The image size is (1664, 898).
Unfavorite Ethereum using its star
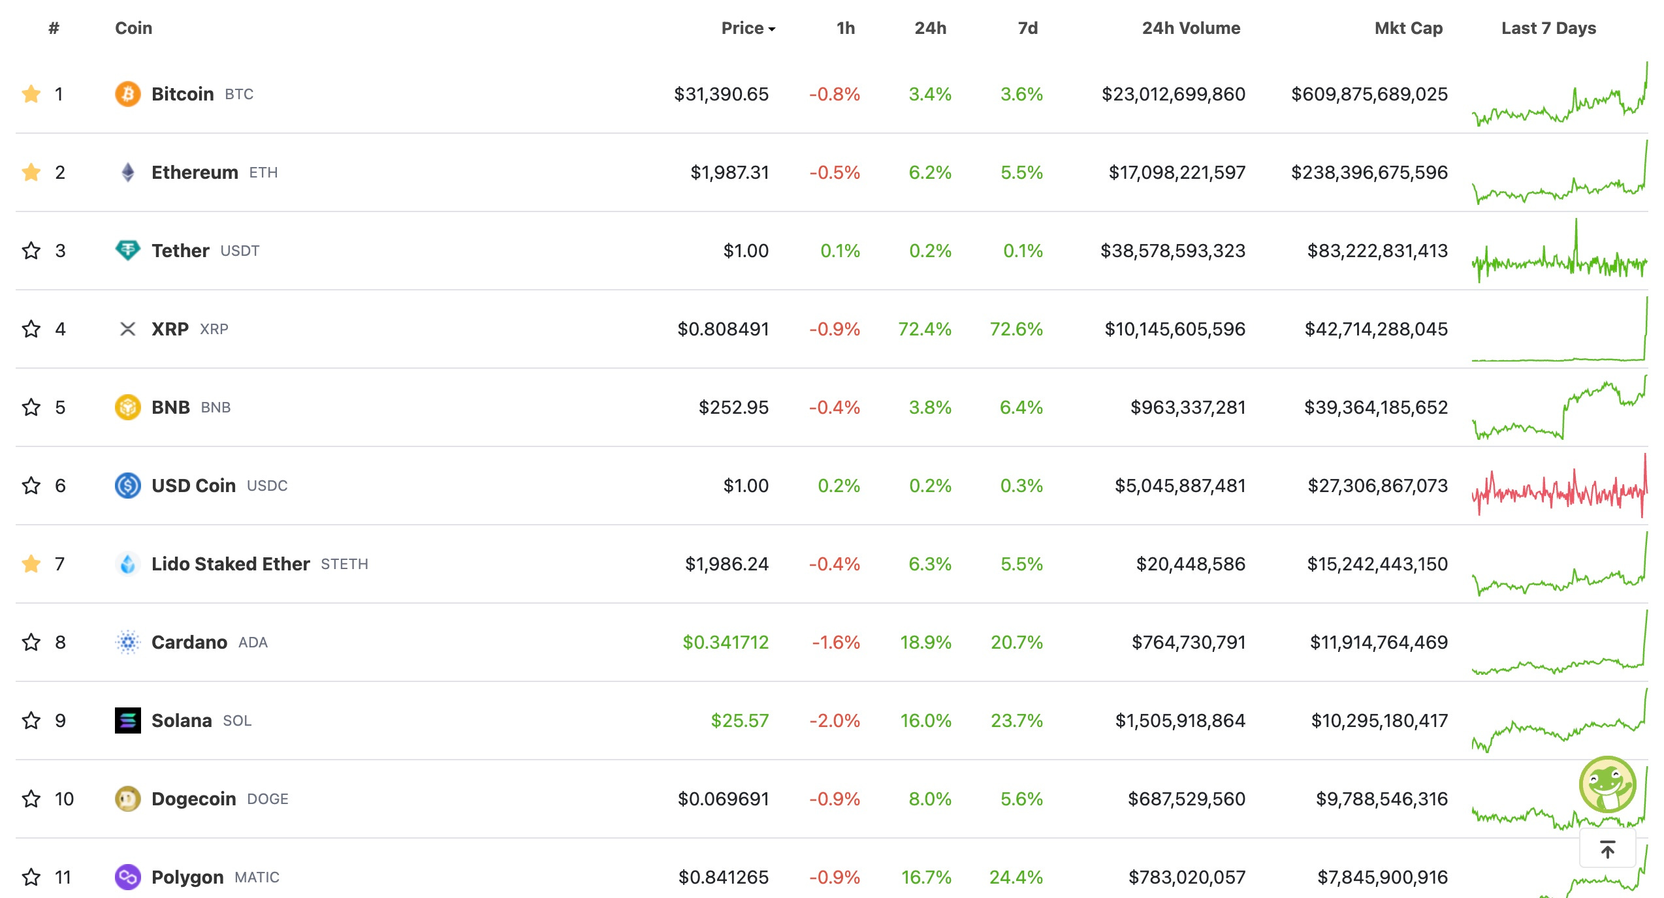31,172
